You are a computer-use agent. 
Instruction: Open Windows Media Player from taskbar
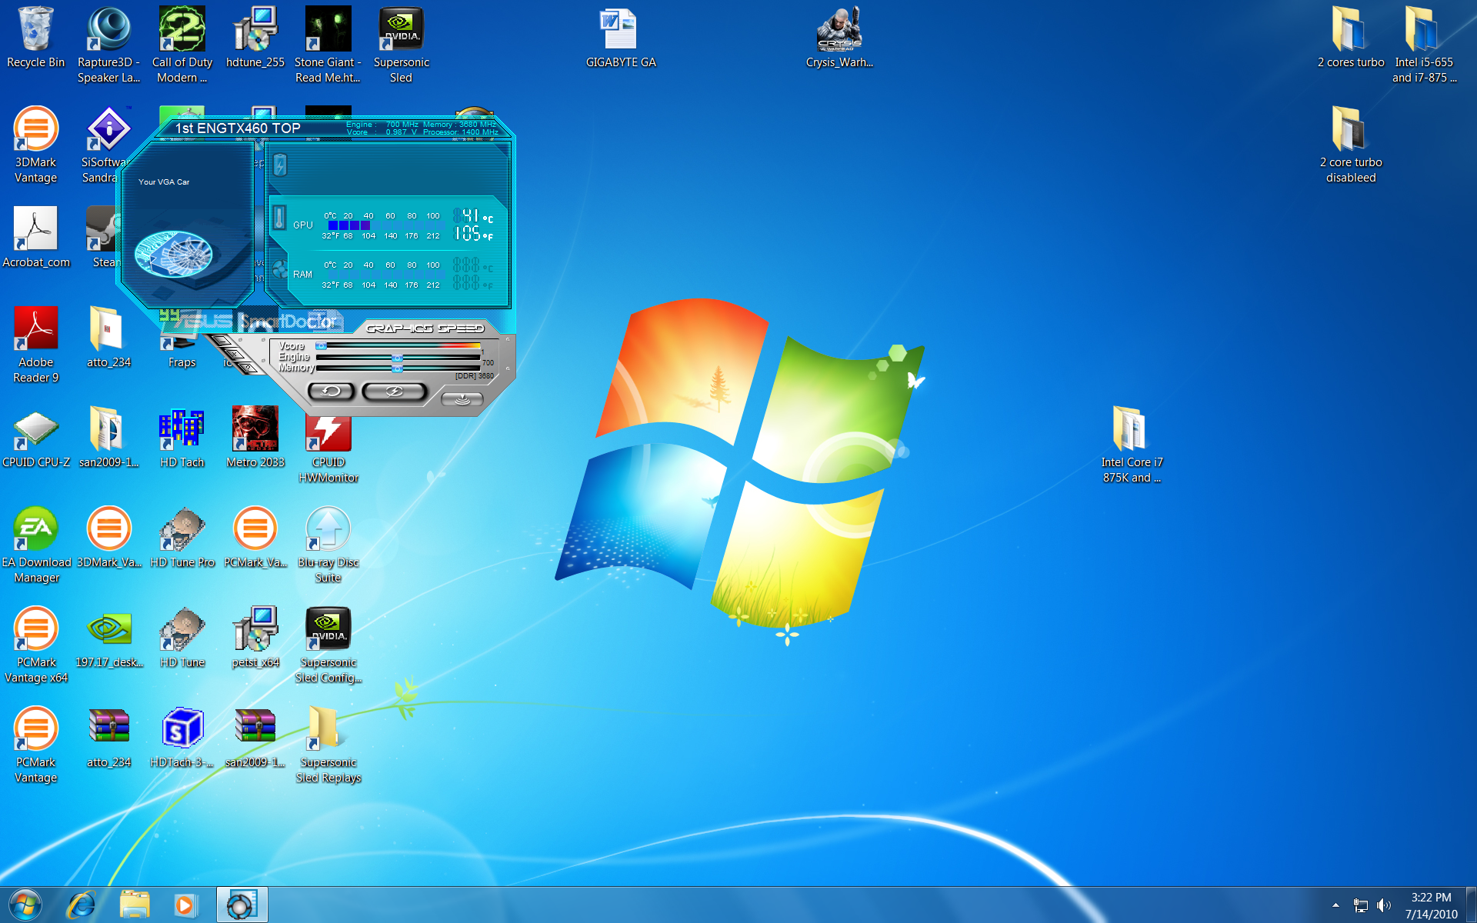[x=185, y=905]
